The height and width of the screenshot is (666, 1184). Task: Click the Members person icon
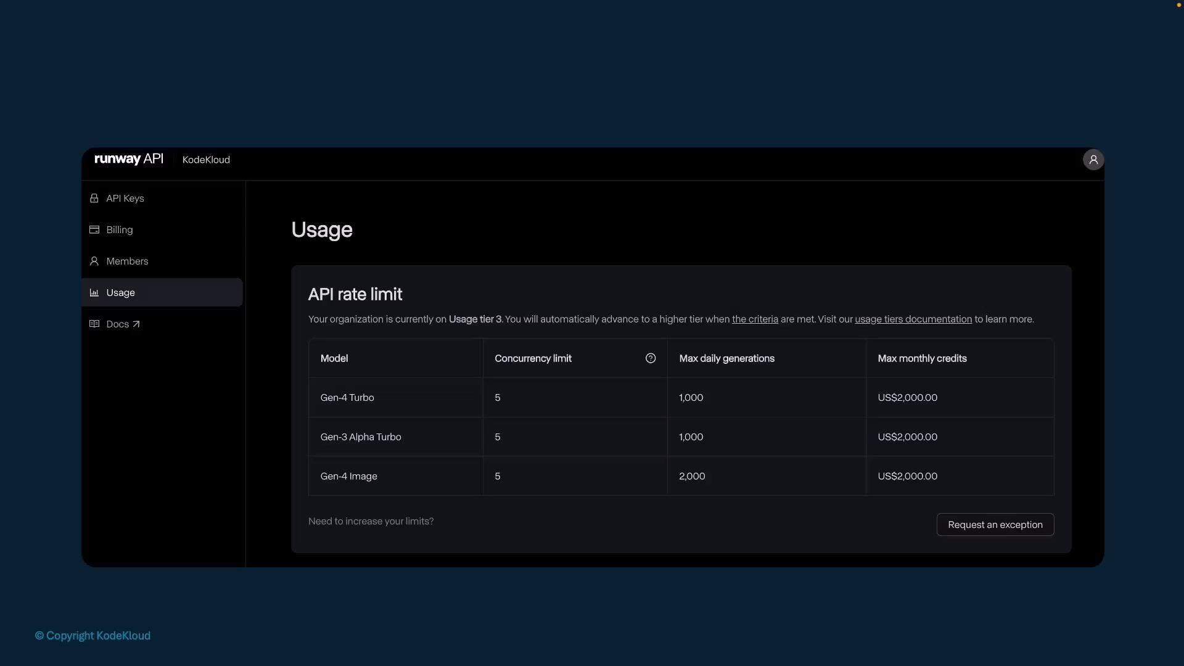[x=94, y=261]
